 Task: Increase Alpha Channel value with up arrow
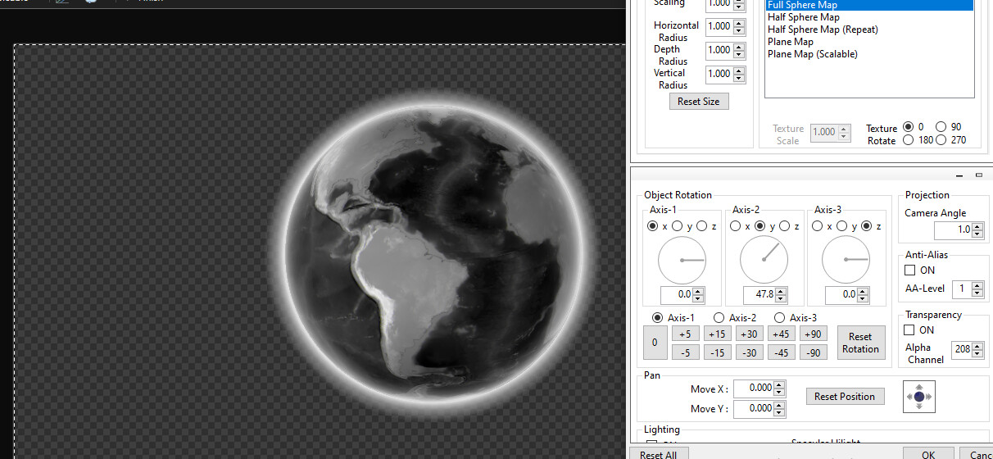pos(978,346)
